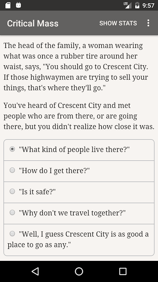Tap the Android back navigation button
This screenshot has height=282, width=158.
(35, 271)
